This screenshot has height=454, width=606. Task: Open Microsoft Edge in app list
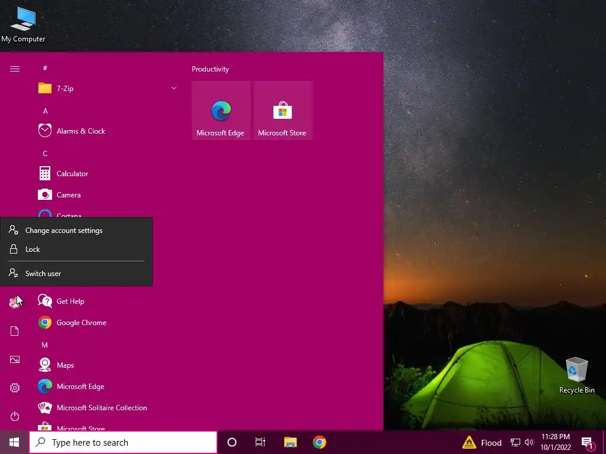coord(108,387)
